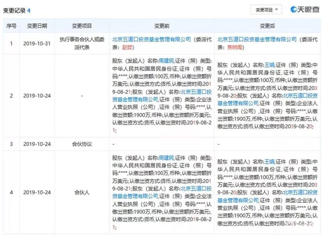The width and height of the screenshot is (322, 235).
Task: Open 周建民 link in row 2 变更前
Action: [167, 61]
